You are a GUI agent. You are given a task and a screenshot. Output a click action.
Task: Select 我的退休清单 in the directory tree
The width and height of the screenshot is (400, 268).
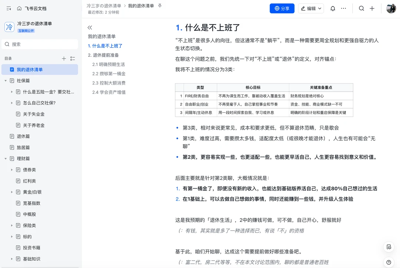(x=40, y=69)
